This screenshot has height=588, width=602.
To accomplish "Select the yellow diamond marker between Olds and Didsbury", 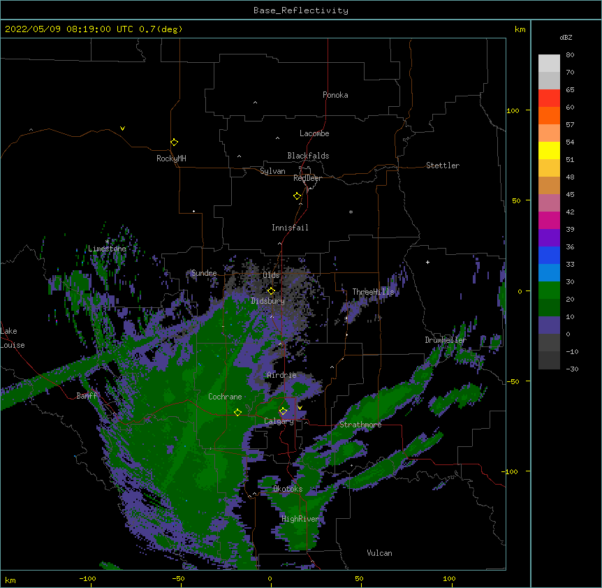I will (271, 291).
